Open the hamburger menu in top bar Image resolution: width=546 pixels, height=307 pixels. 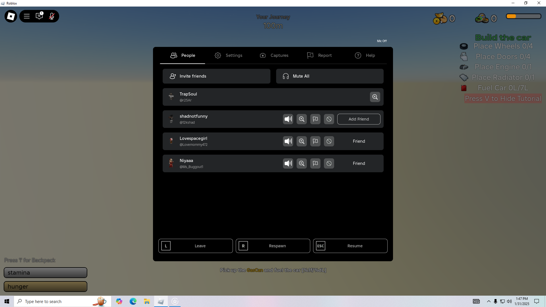click(x=27, y=16)
